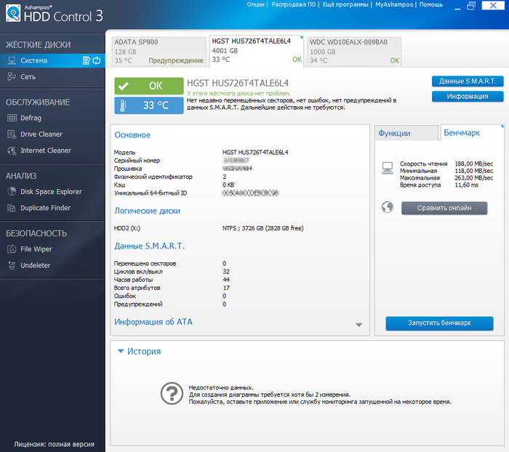Click the Логические диски heading
The height and width of the screenshot is (452, 509).
click(x=147, y=211)
